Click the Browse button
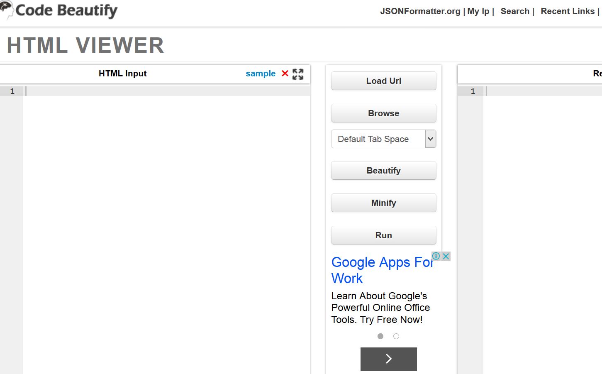Image resolution: width=602 pixels, height=374 pixels. click(x=384, y=113)
